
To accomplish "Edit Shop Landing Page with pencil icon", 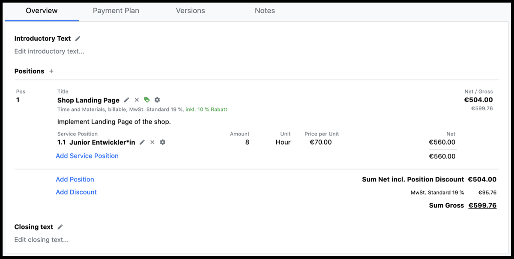I will click(x=126, y=100).
